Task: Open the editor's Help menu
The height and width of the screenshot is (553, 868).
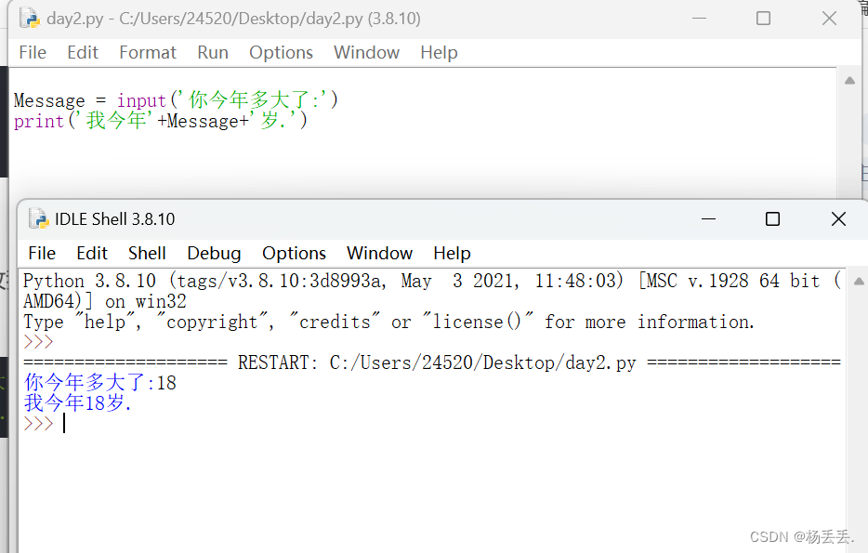Action: 439,53
